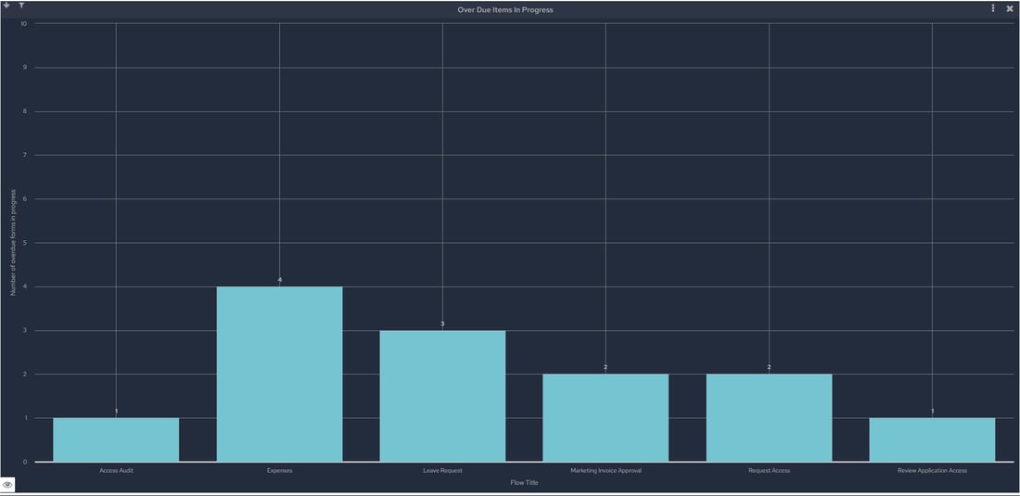The width and height of the screenshot is (1020, 496).
Task: Click the download arrow icon in chart header
Action: [7, 6]
